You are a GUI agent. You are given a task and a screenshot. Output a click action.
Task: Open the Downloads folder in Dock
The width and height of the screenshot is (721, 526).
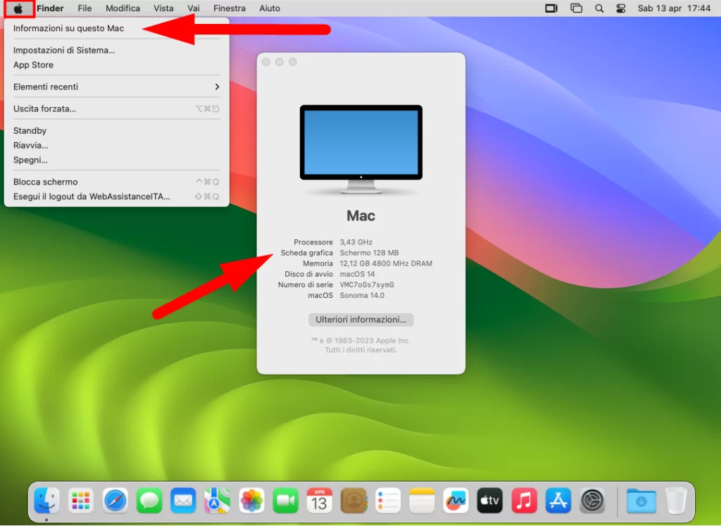click(x=641, y=501)
